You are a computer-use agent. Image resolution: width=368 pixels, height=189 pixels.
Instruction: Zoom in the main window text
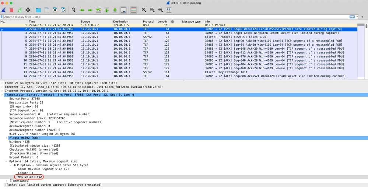click(144, 10)
